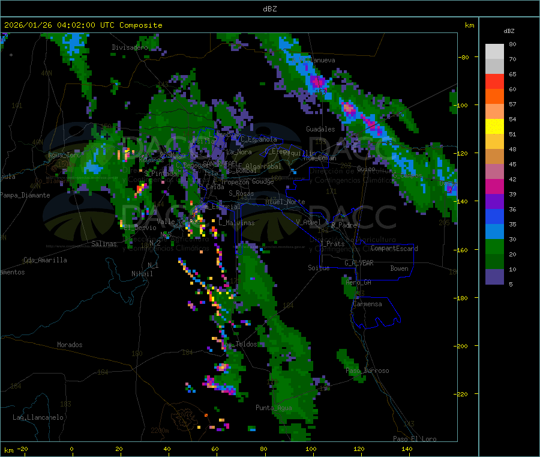This screenshot has height=457, width=540.
Task: Click the S_Rosas location label
Action: pyautogui.click(x=241, y=193)
